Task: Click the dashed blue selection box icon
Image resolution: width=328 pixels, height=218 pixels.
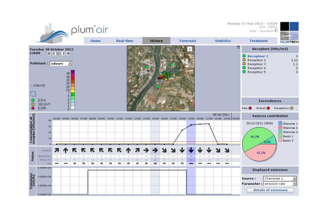Action: click(x=33, y=94)
